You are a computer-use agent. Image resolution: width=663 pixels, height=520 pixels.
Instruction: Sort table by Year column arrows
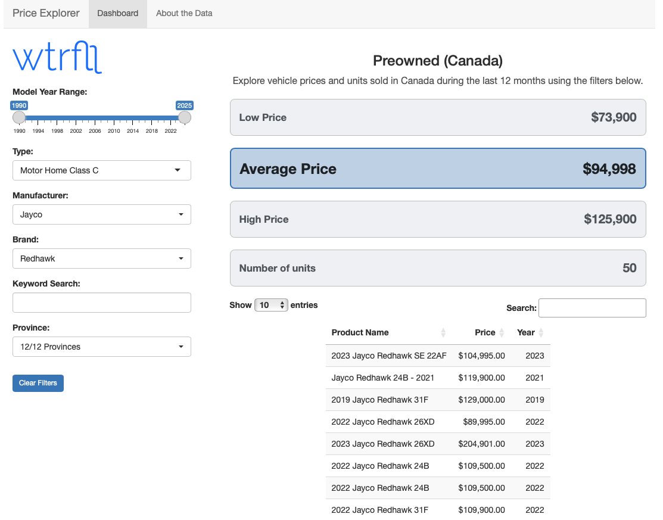click(x=541, y=333)
